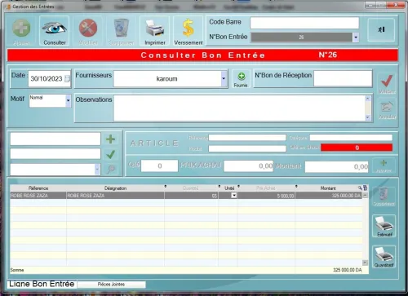Click Désignation column header
The width and height of the screenshot is (408, 296).
[x=115, y=188]
